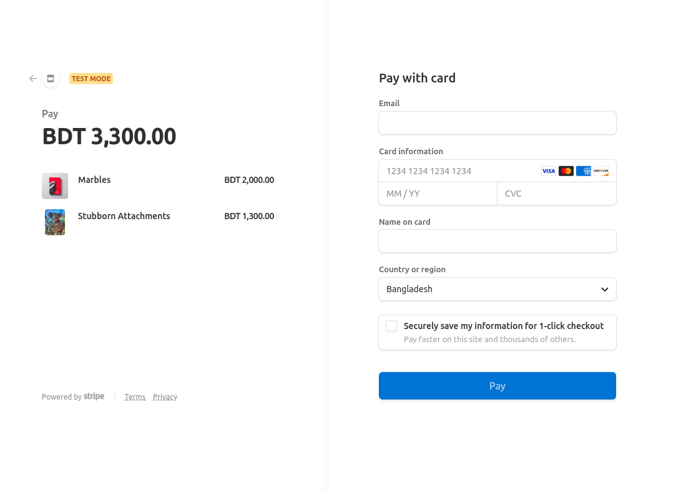Click the dropdown chevron beside Bangladesh
The image size is (696, 492).
pyautogui.click(x=604, y=289)
